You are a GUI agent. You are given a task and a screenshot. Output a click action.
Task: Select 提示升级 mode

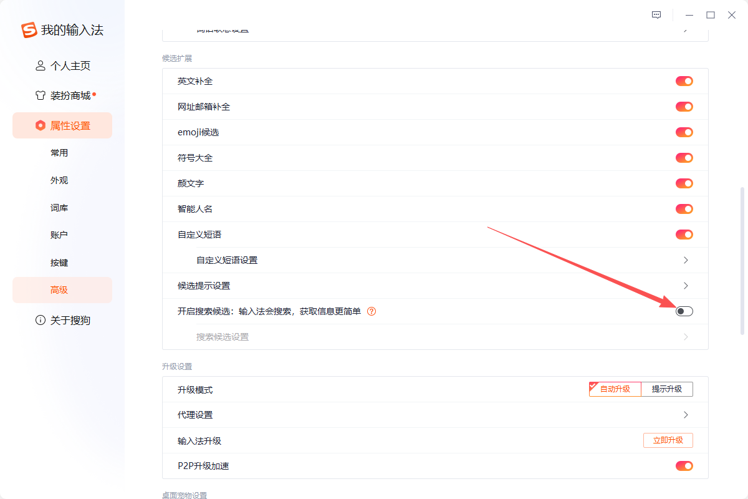pos(667,389)
